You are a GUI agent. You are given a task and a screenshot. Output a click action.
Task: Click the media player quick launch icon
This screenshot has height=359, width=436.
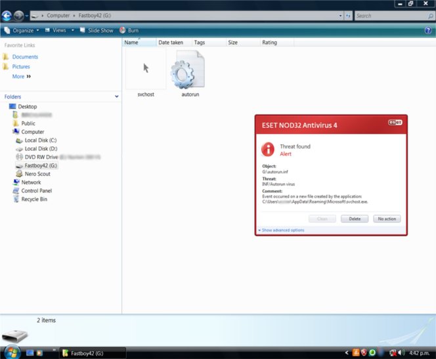click(39, 353)
